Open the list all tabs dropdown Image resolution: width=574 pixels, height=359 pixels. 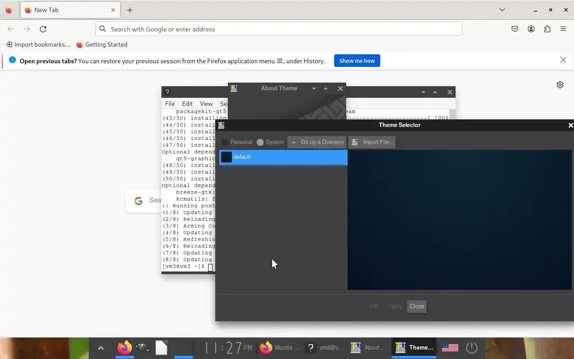[x=502, y=10]
